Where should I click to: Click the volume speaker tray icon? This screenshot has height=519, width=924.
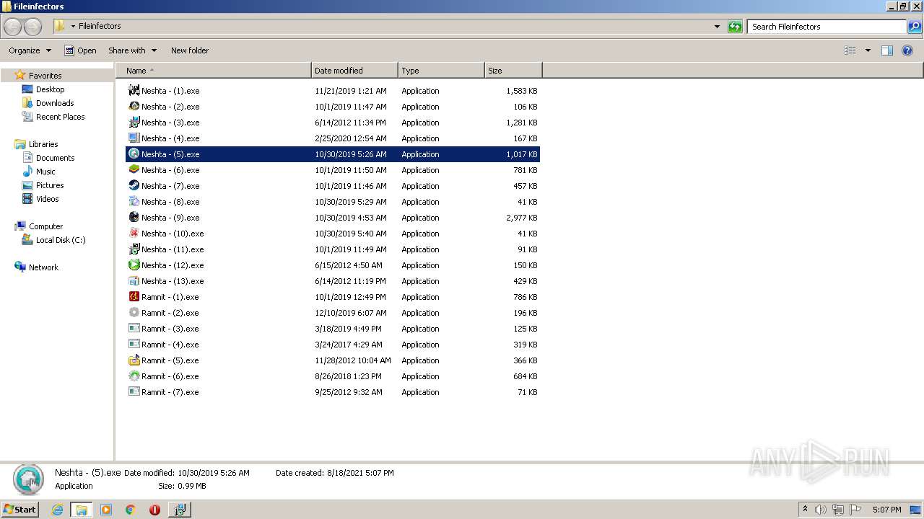[x=821, y=510]
